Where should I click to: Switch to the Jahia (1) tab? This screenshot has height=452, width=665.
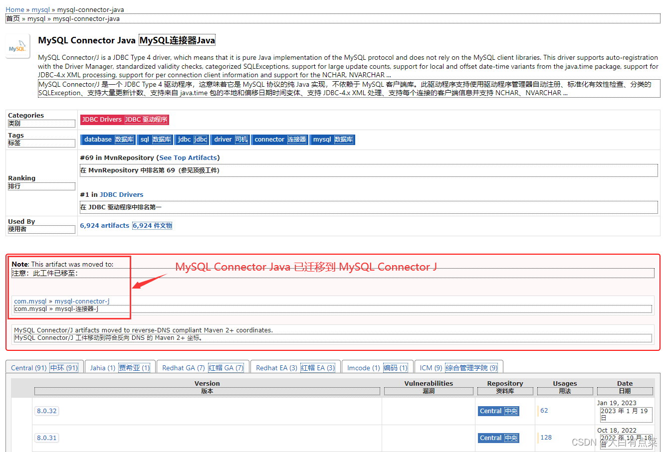[120, 368]
